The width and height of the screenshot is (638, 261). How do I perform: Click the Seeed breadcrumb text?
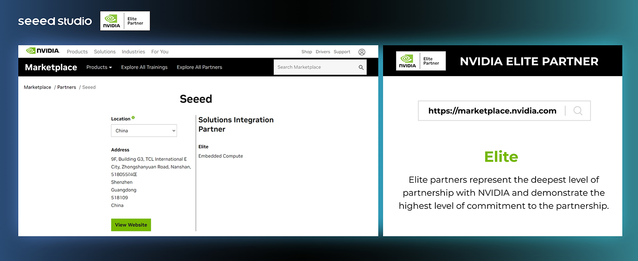coord(89,87)
